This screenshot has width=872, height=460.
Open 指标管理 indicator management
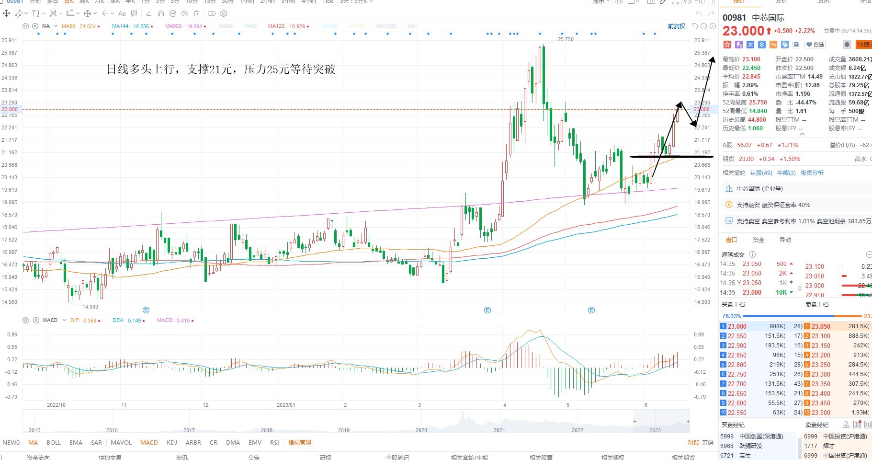click(x=300, y=443)
